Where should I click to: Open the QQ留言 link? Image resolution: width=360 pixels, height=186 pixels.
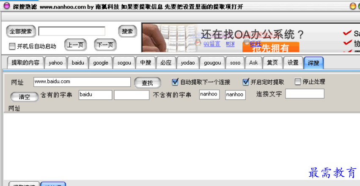point(212,44)
